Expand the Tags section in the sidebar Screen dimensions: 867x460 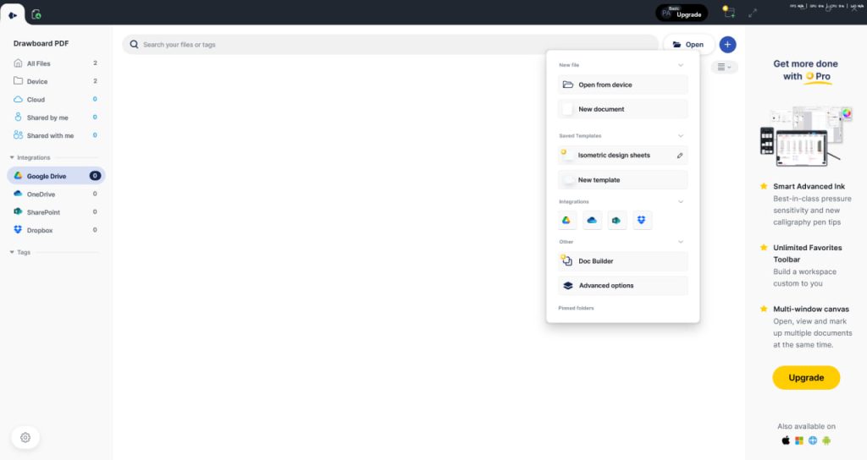12,252
